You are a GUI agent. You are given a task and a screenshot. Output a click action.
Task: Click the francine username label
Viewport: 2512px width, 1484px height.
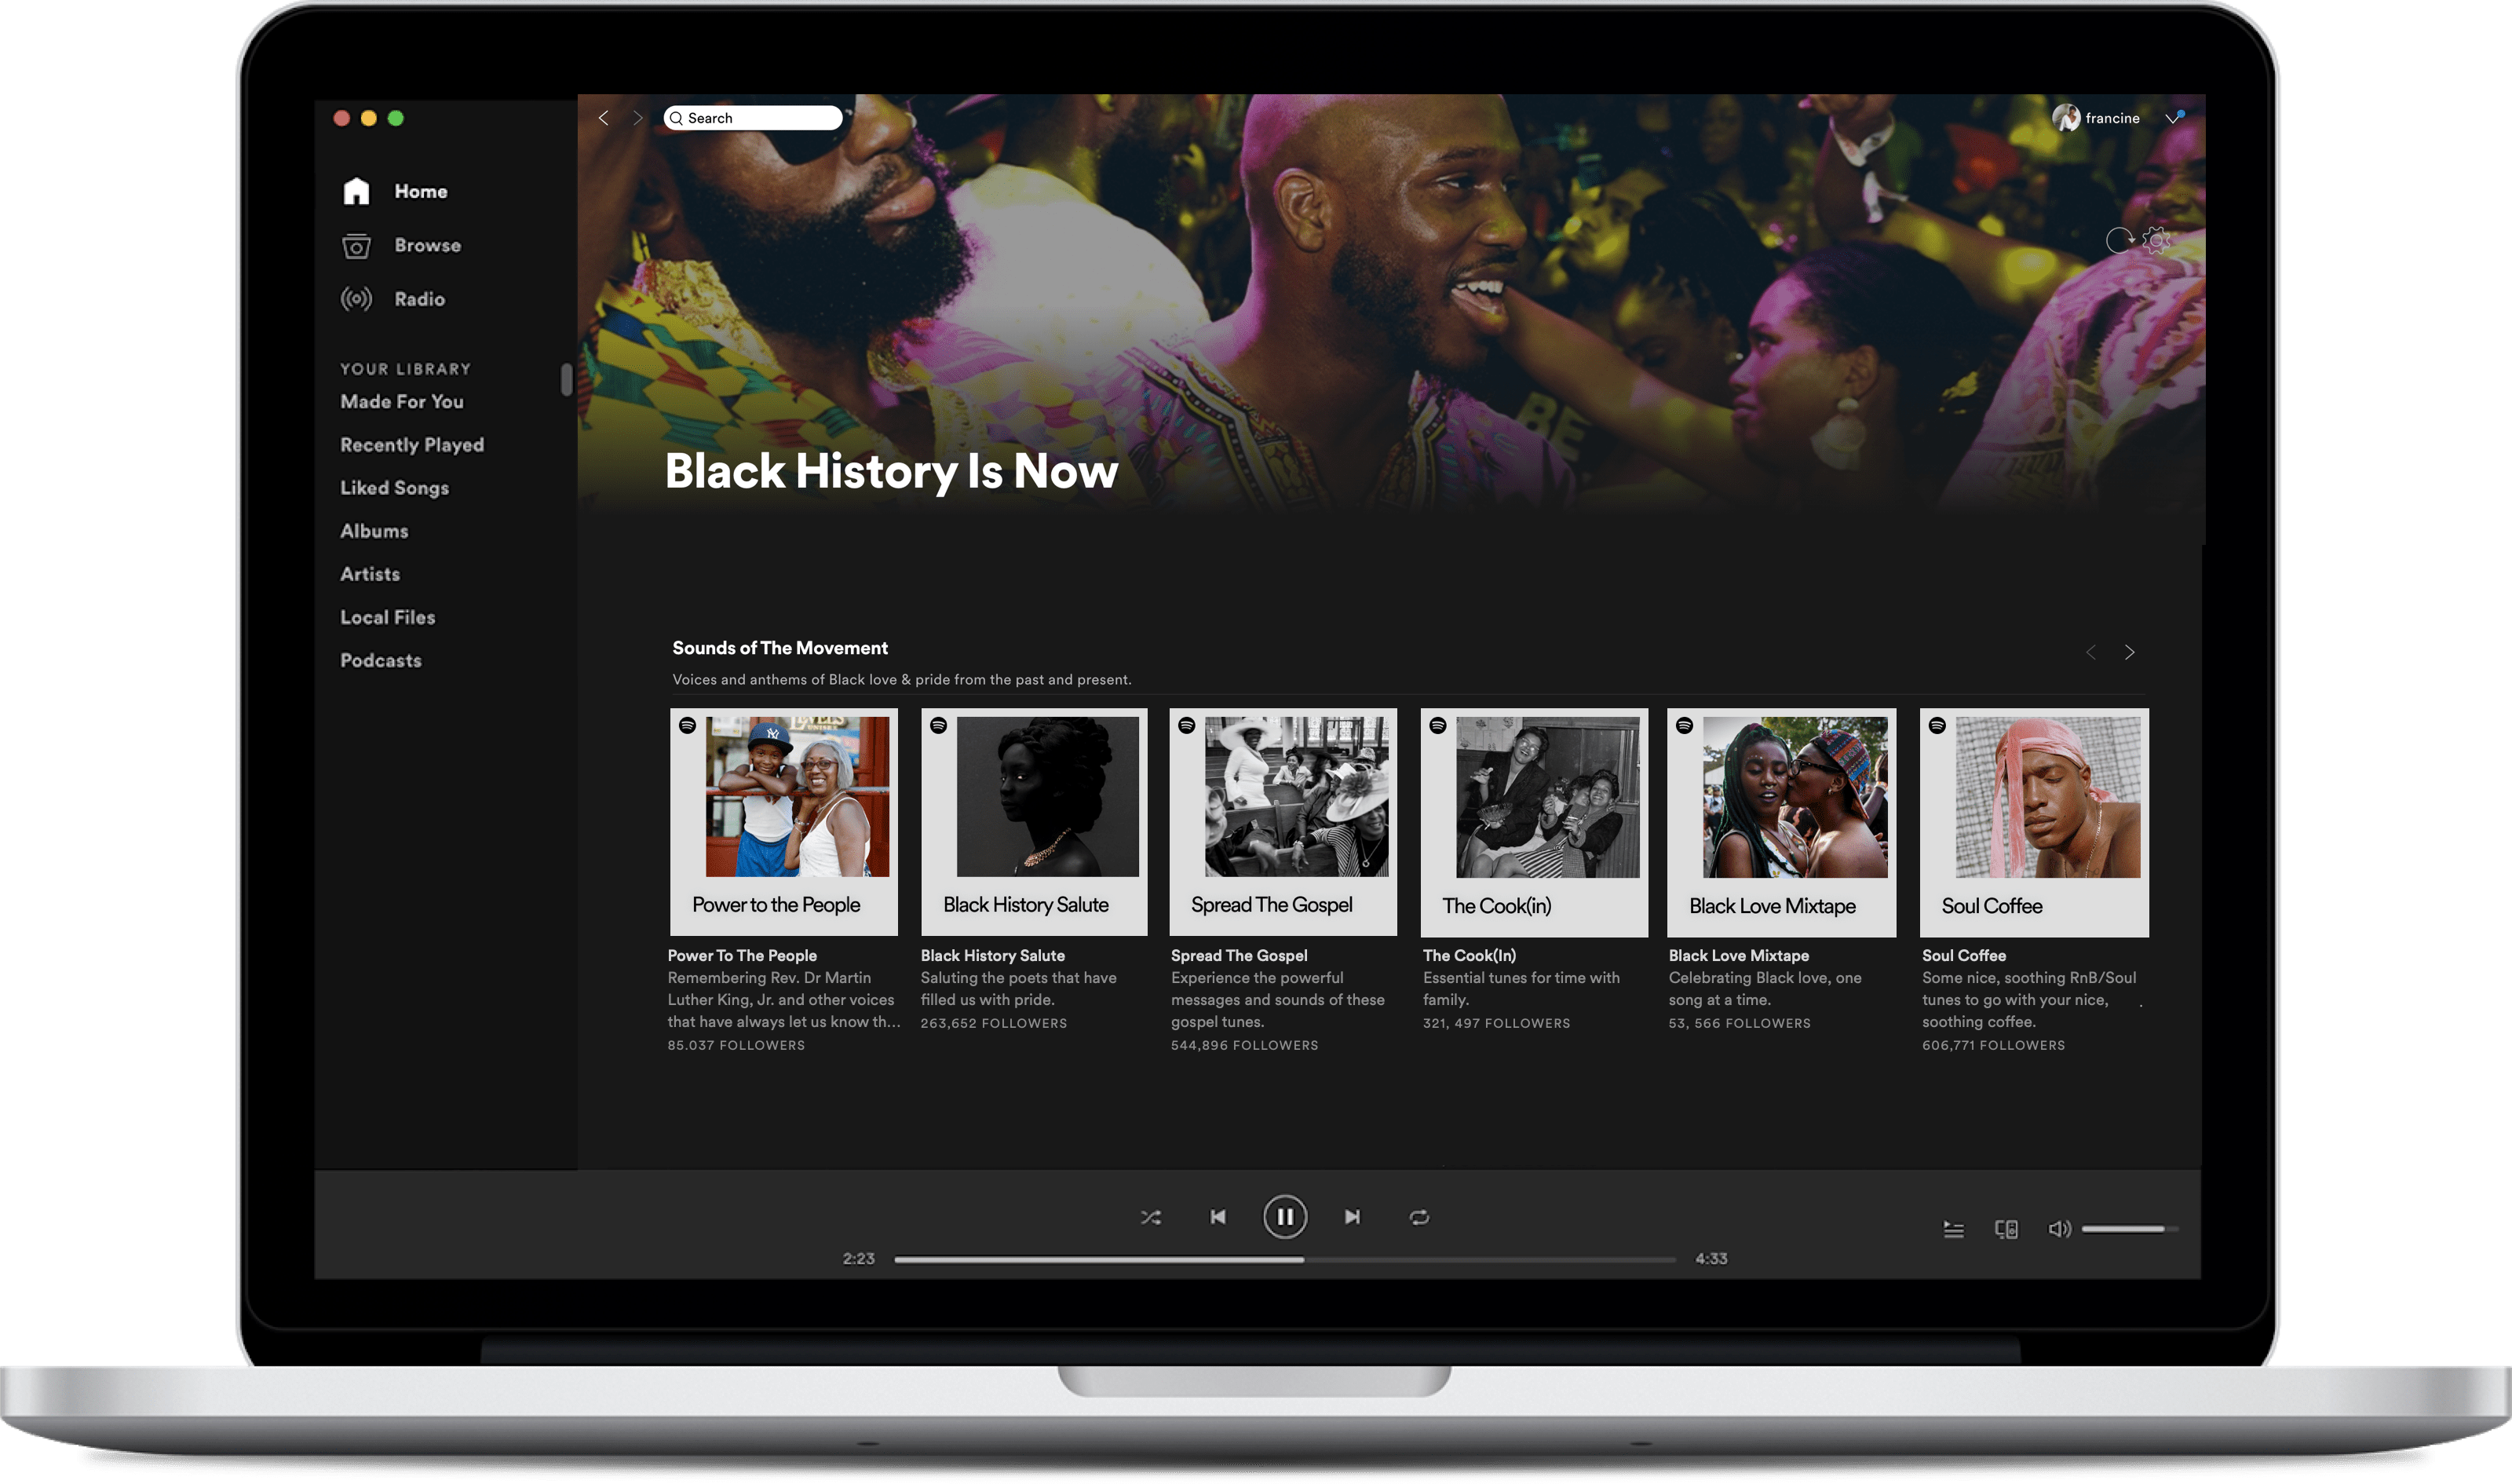[2112, 118]
